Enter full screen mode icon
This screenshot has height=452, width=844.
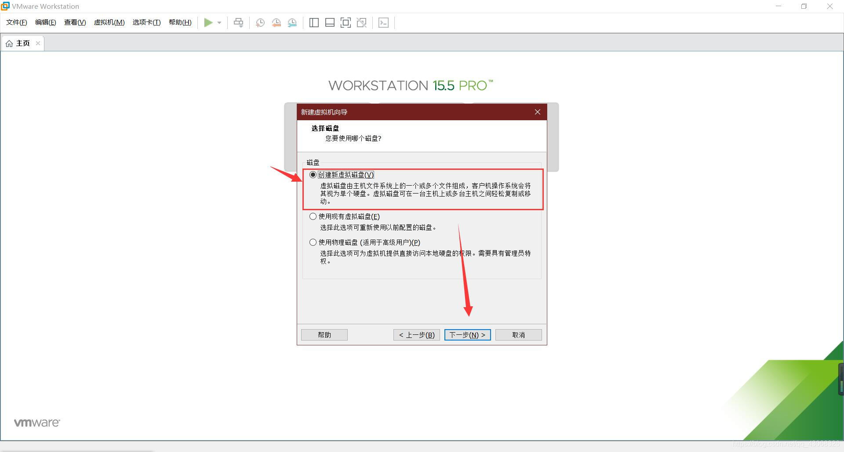click(346, 23)
